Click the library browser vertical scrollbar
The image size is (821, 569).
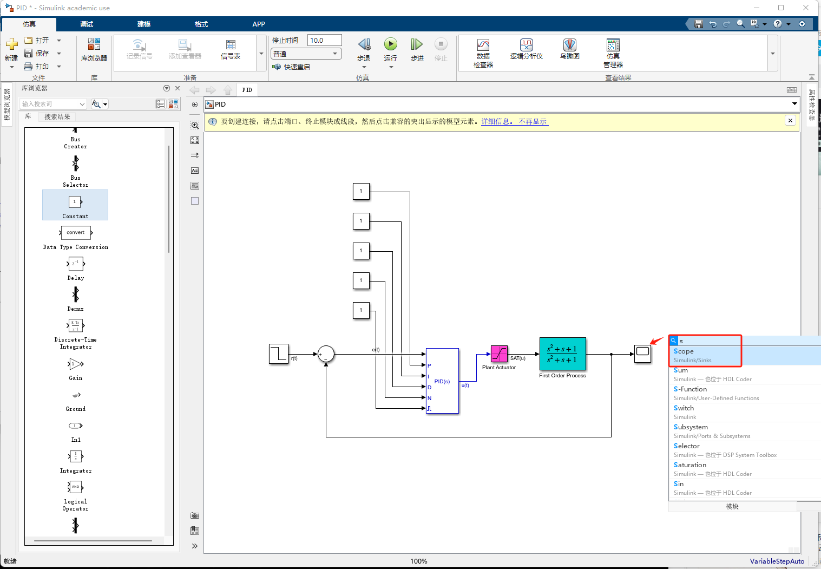(169, 199)
